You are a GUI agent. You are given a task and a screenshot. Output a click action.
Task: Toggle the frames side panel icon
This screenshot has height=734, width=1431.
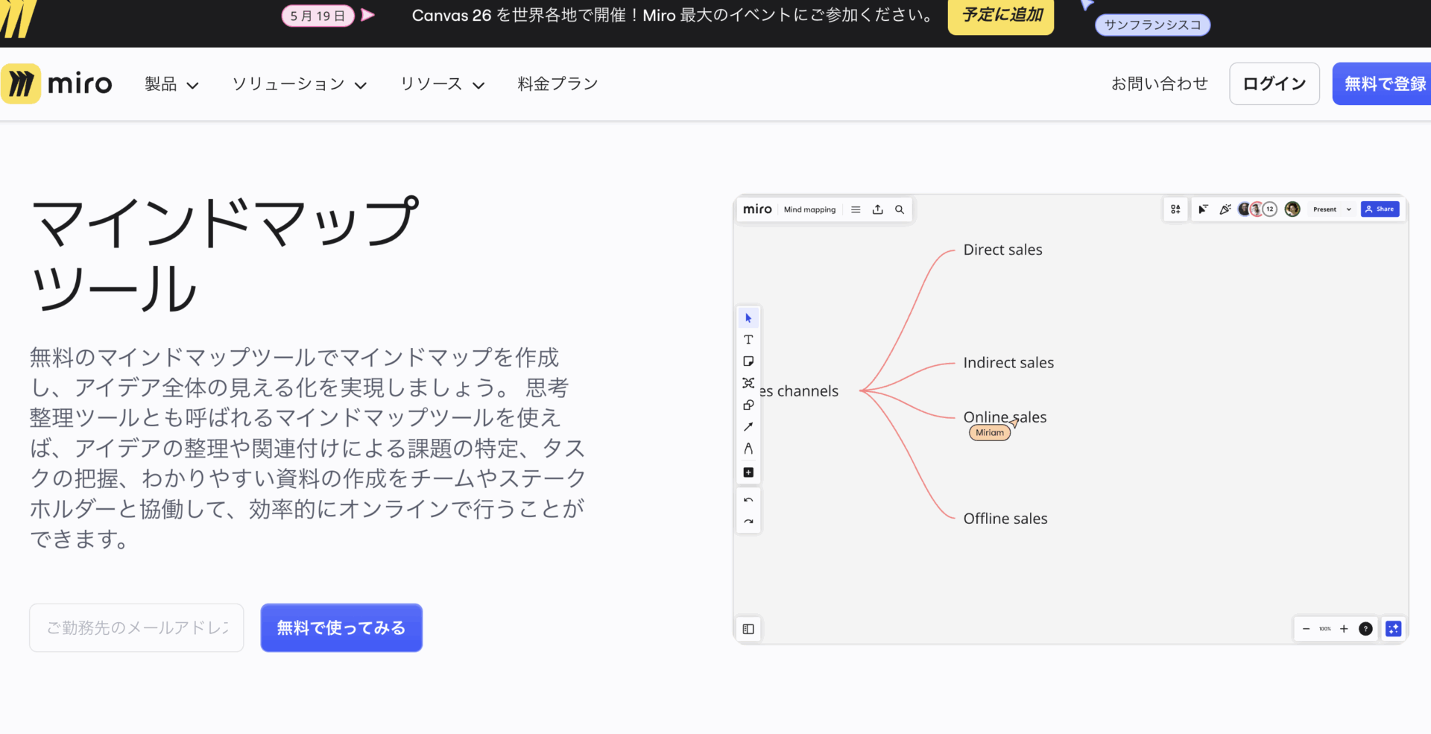click(x=748, y=629)
